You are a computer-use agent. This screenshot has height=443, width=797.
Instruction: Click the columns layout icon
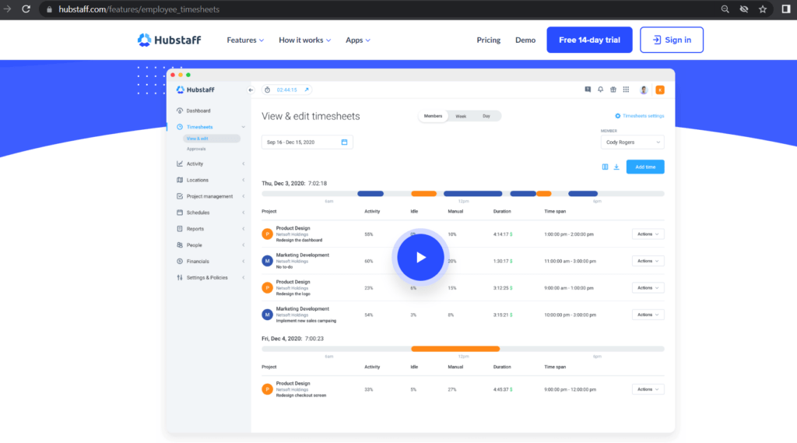point(605,167)
